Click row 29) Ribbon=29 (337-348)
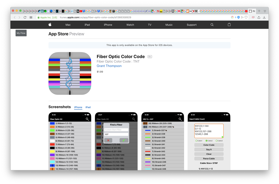 click(x=163, y=127)
